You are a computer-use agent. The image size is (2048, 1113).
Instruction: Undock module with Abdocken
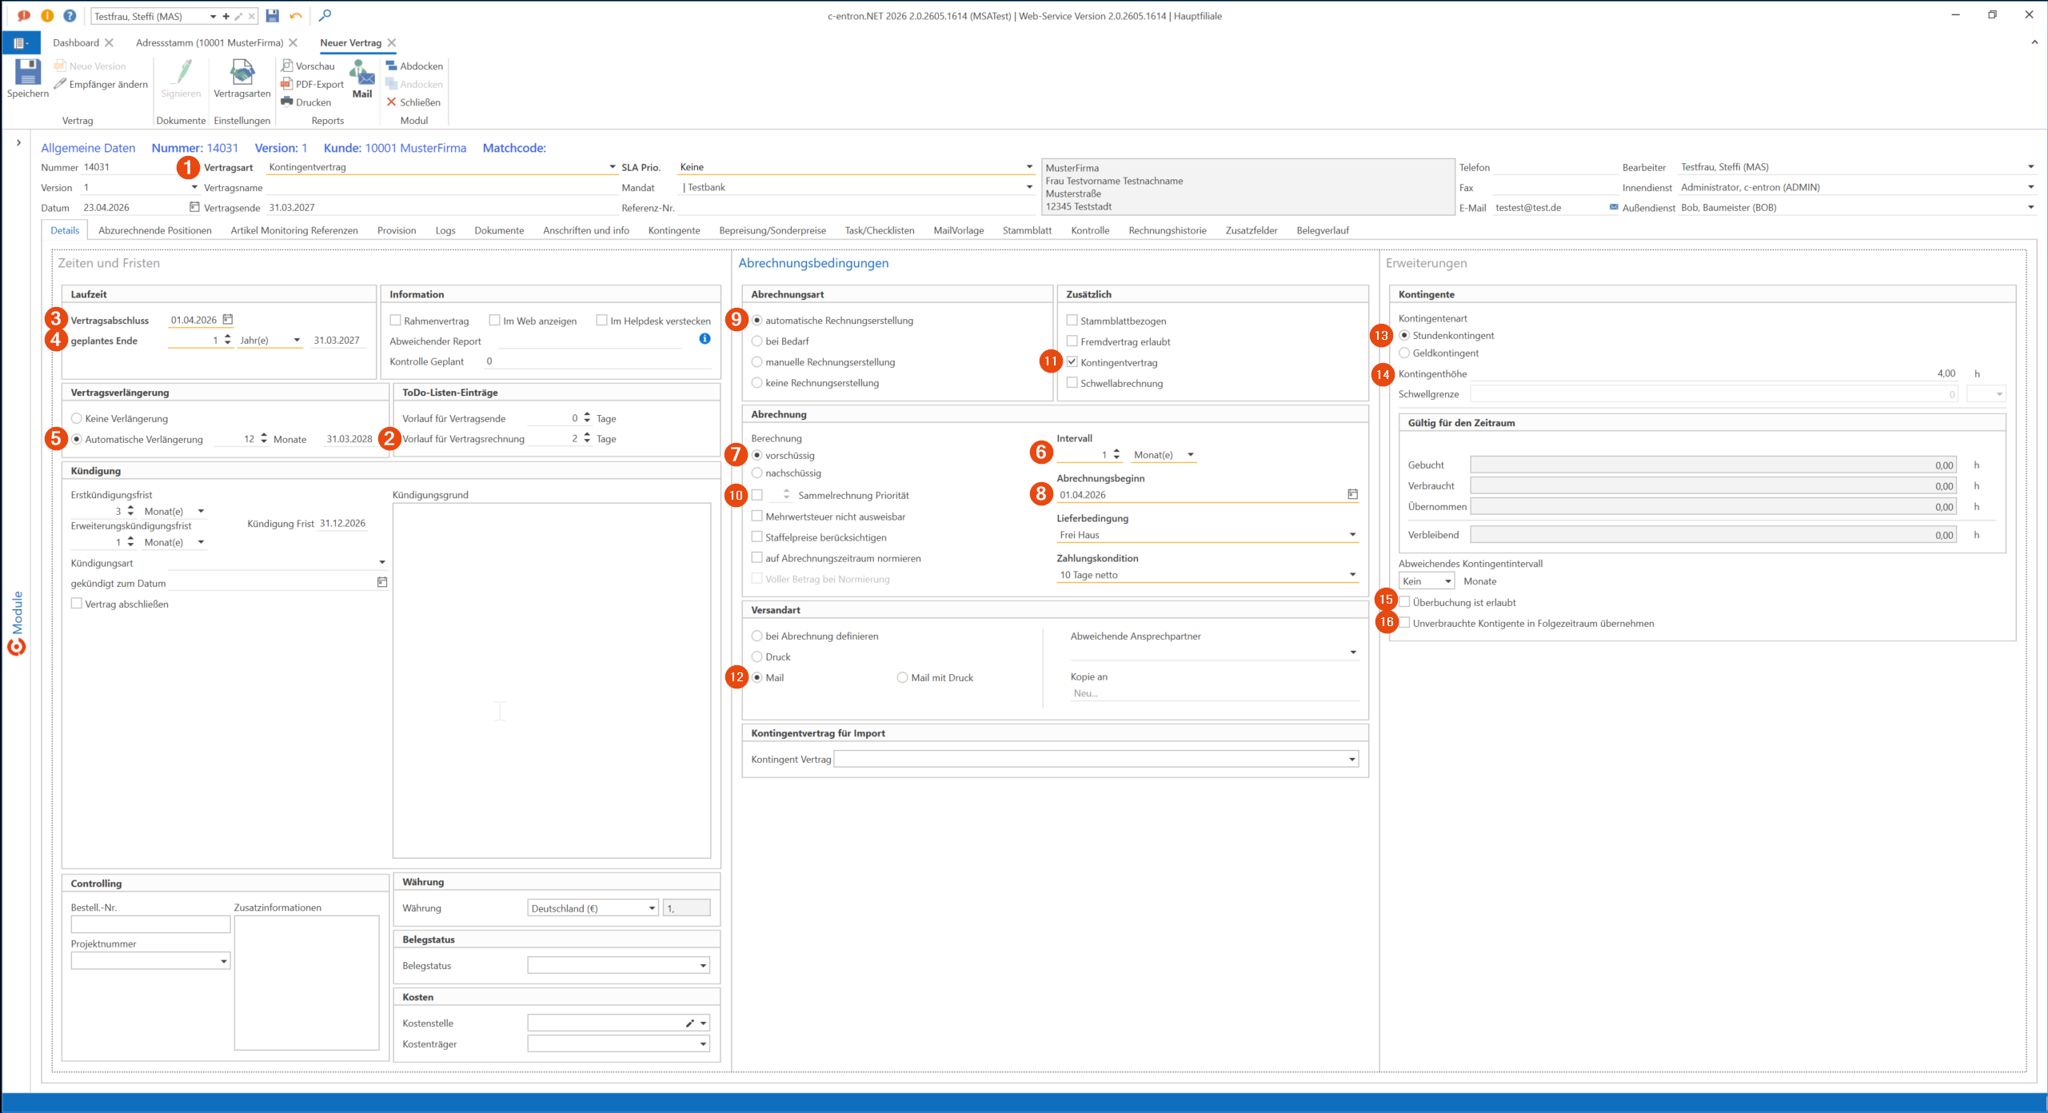[x=413, y=66]
